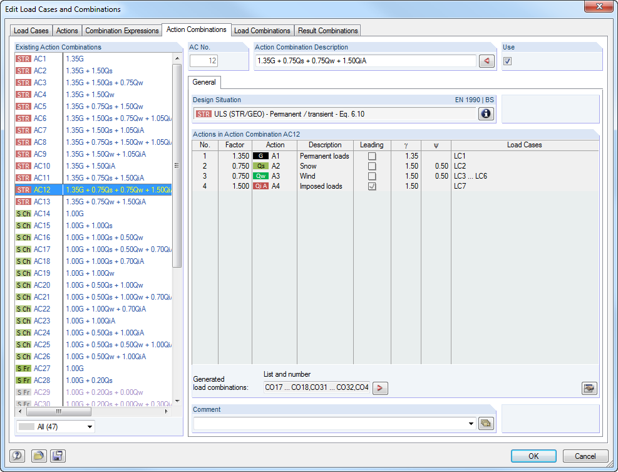The image size is (618, 472).
Task: Select AC10 1.35G + 1.50QiA row
Action: tap(93, 166)
